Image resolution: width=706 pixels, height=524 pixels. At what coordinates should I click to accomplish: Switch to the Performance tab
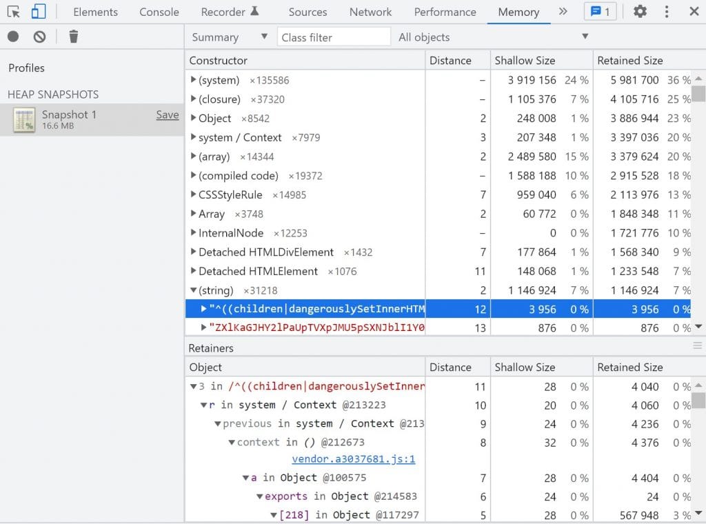(x=445, y=12)
